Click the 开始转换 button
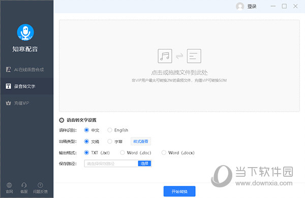The height and width of the screenshot is (198, 305). [179, 191]
